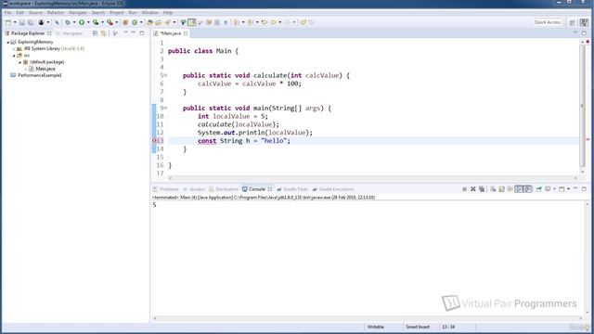594x334 pixels.
Task: Open the Source menu
Action: (35, 12)
